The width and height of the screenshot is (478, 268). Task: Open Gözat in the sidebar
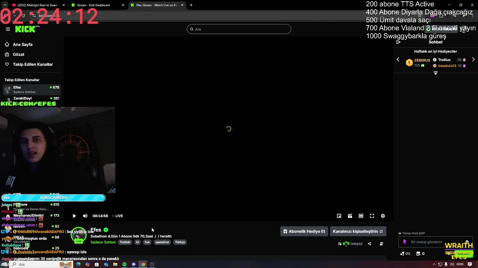point(19,54)
